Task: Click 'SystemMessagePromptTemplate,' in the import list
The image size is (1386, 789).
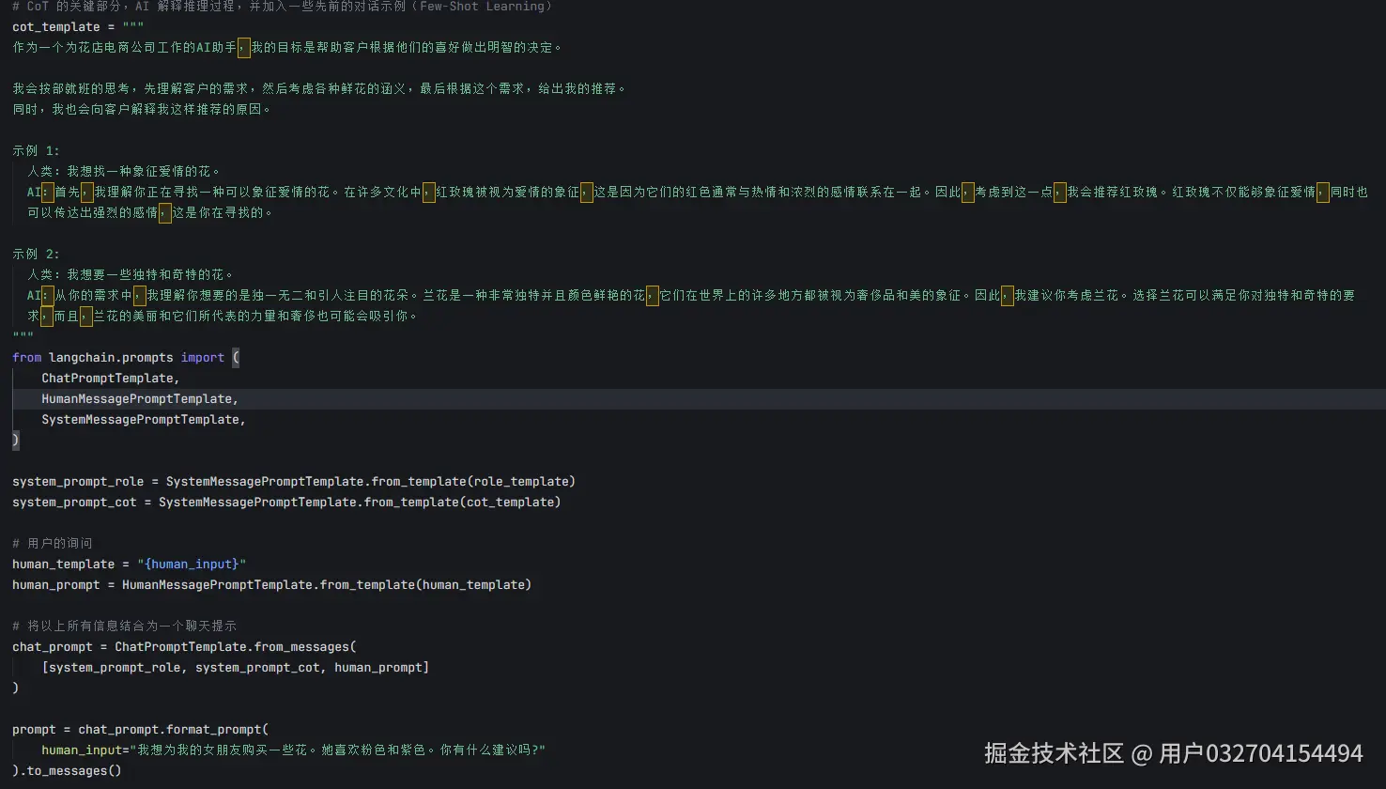Action: click(144, 419)
